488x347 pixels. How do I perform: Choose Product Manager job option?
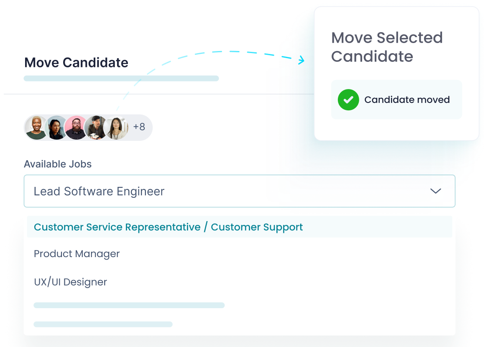pyautogui.click(x=77, y=254)
